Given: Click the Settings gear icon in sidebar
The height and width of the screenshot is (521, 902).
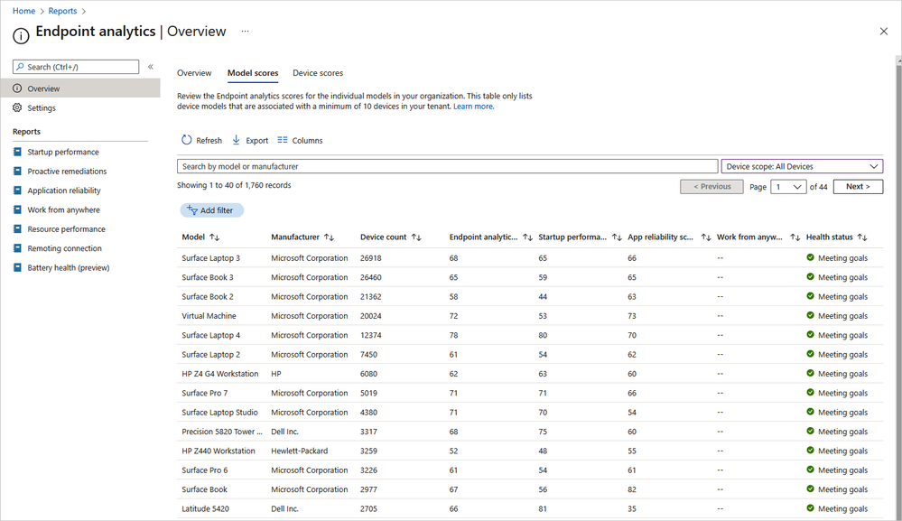Looking at the screenshot, I should (17, 107).
